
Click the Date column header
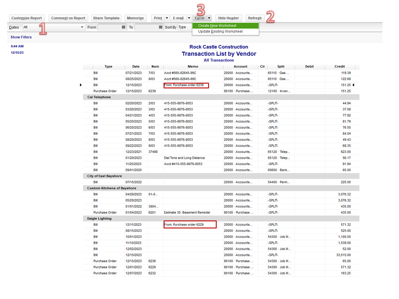click(136, 67)
